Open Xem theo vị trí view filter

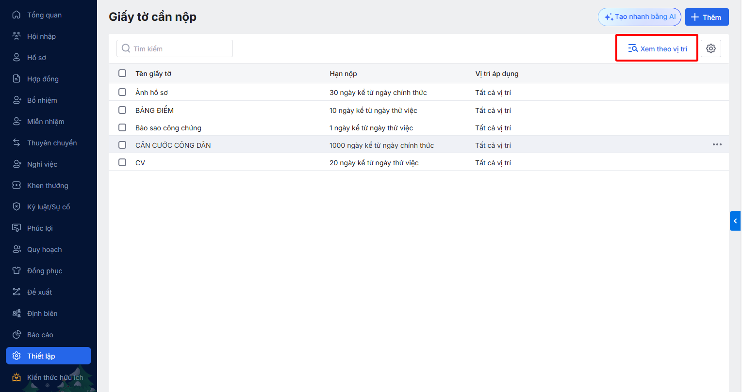[x=658, y=48]
